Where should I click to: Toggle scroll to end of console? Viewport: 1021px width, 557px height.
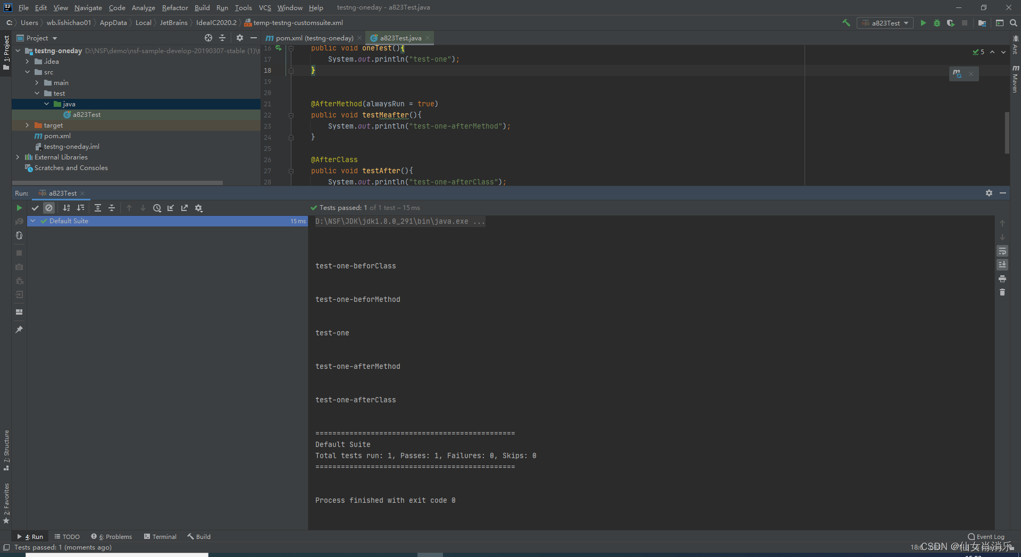(1002, 265)
